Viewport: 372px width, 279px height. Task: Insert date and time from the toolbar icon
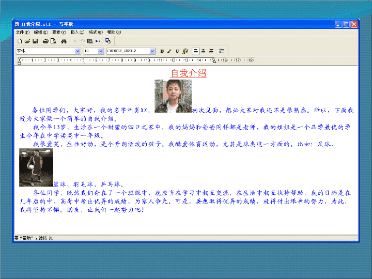pyautogui.click(x=108, y=41)
